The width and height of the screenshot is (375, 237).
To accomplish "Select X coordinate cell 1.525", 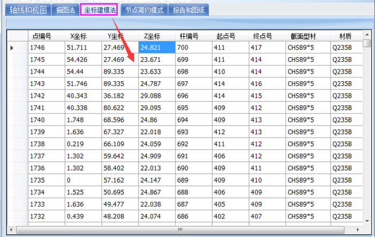I will 84,192.
